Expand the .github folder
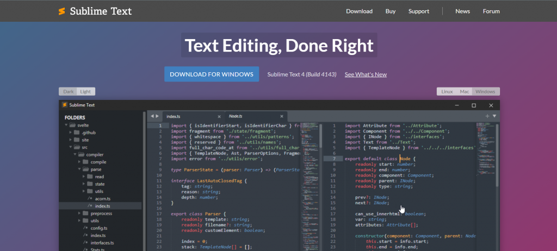The width and height of the screenshot is (557, 251). (x=70, y=133)
